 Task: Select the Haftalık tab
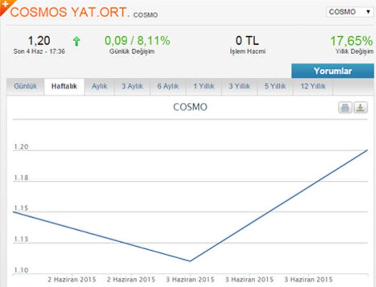coord(64,87)
